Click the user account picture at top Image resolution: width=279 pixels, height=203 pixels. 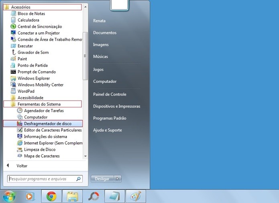pyautogui.click(x=119, y=5)
